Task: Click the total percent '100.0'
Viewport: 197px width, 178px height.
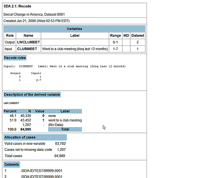Action: click(x=12, y=129)
